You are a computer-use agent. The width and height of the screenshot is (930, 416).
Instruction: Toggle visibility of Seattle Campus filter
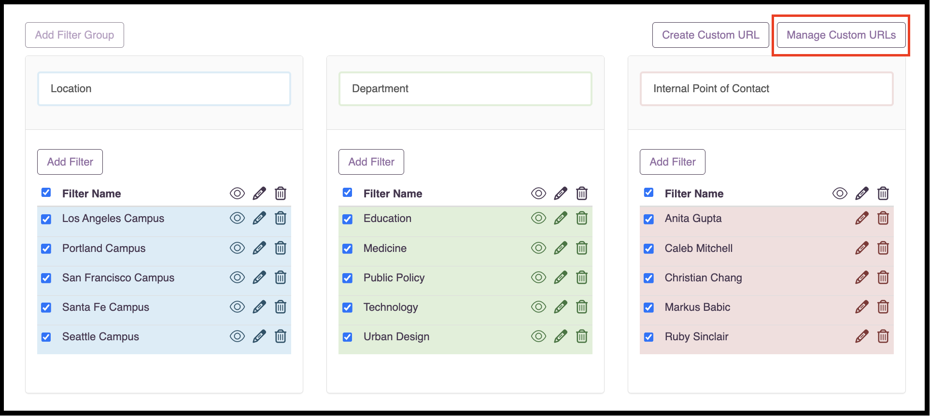[x=237, y=336]
